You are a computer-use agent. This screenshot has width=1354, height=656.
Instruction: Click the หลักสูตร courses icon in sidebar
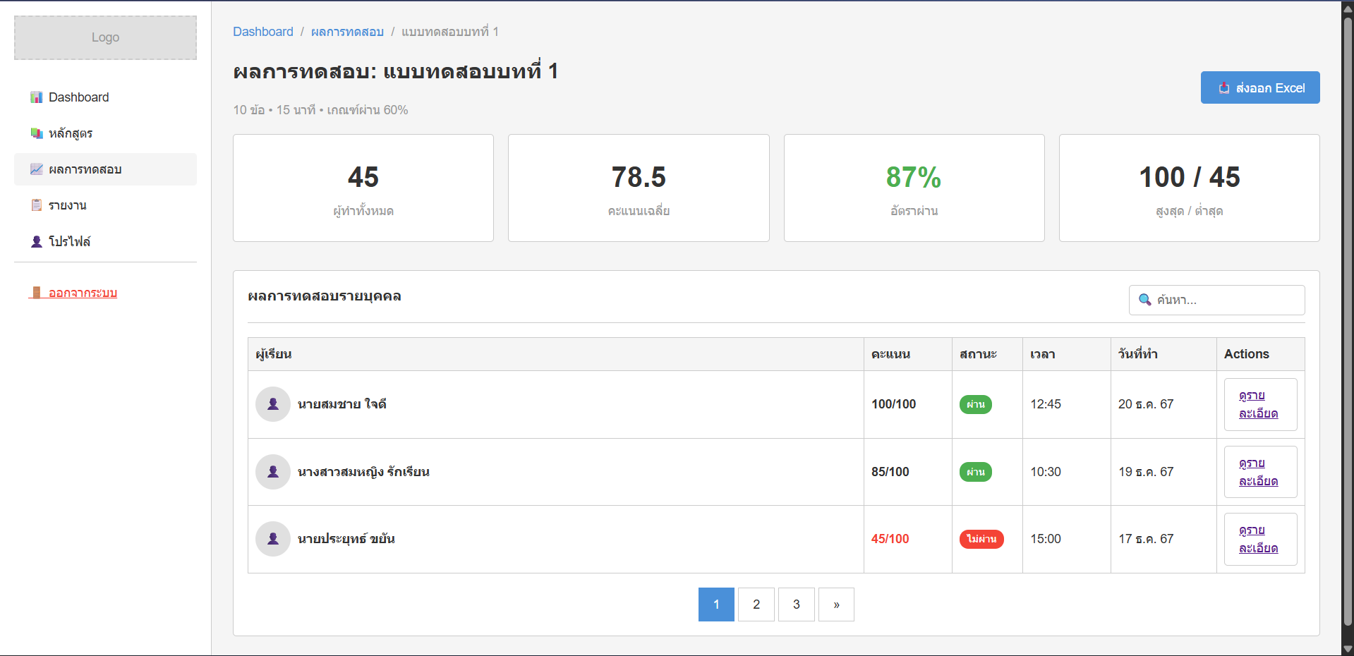click(36, 133)
